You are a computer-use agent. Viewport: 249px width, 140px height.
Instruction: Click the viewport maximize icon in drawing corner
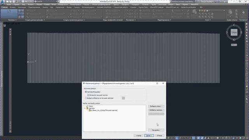(5, 26)
